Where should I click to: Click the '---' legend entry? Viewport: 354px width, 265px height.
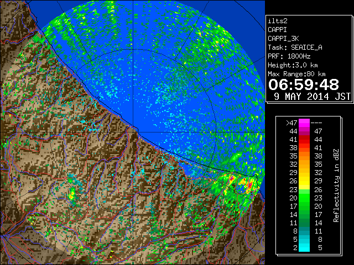click(x=316, y=123)
